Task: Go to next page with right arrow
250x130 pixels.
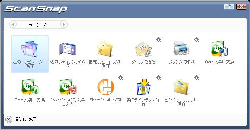Action: click(64, 24)
